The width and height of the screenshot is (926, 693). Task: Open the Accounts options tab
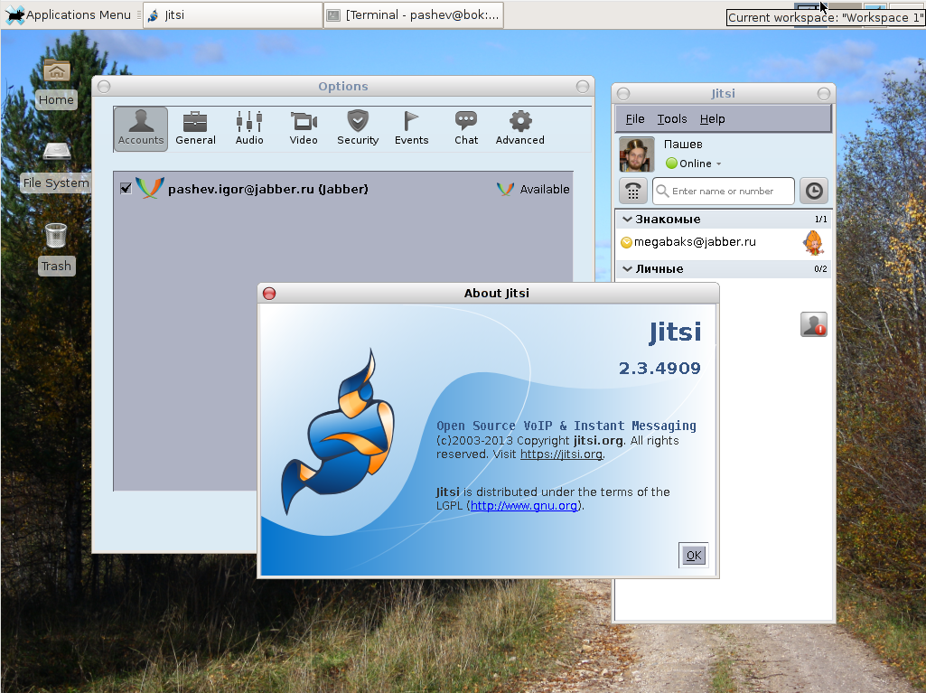point(141,129)
